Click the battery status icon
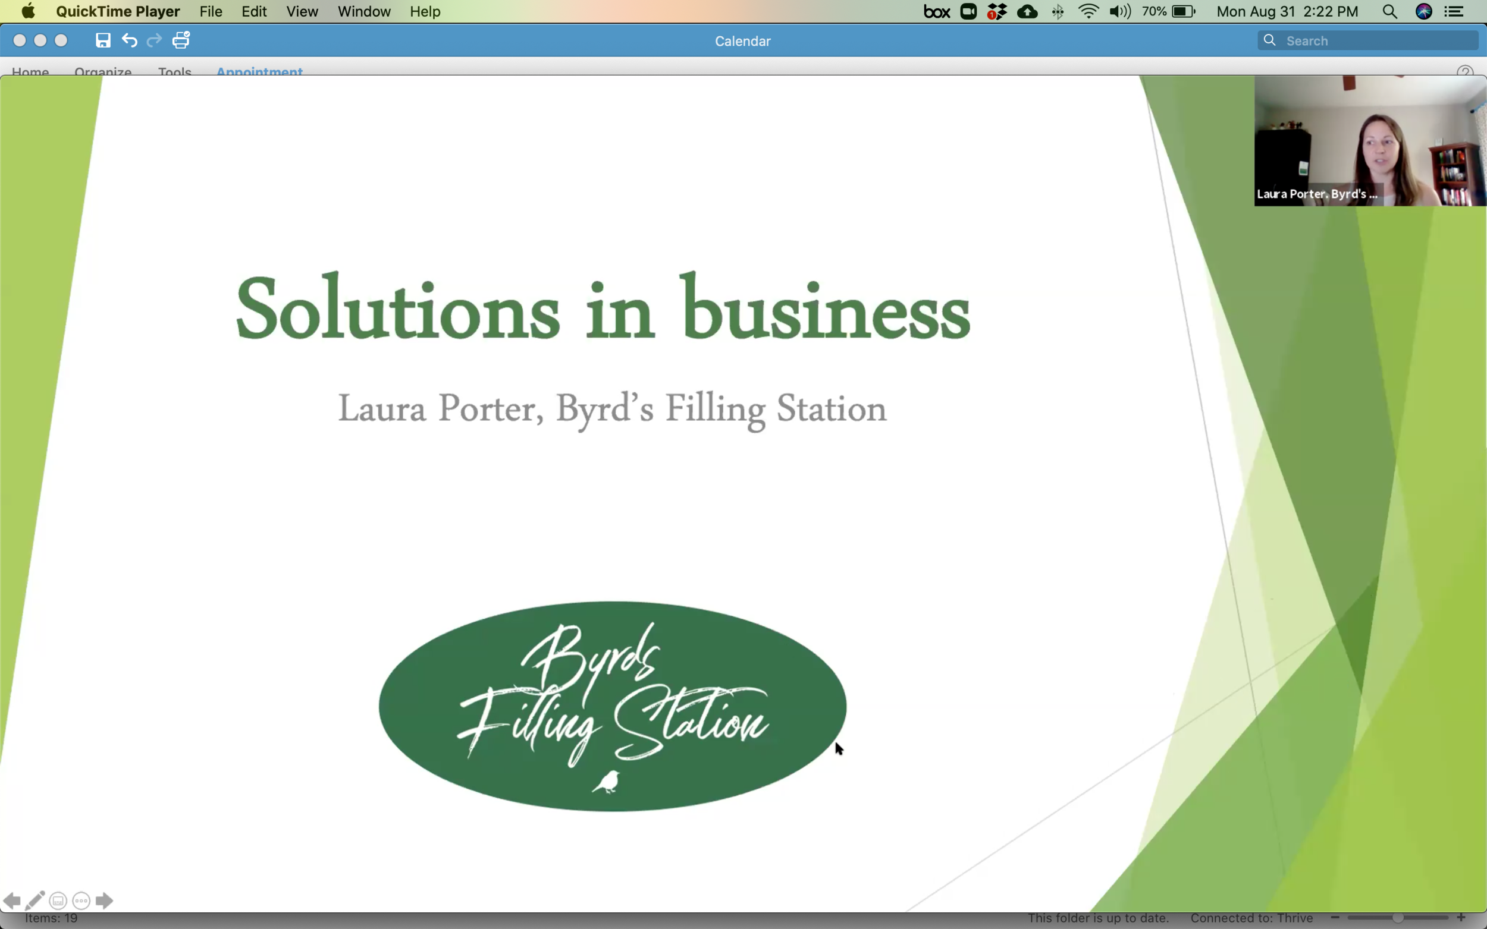This screenshot has width=1487, height=929. 1184,12
